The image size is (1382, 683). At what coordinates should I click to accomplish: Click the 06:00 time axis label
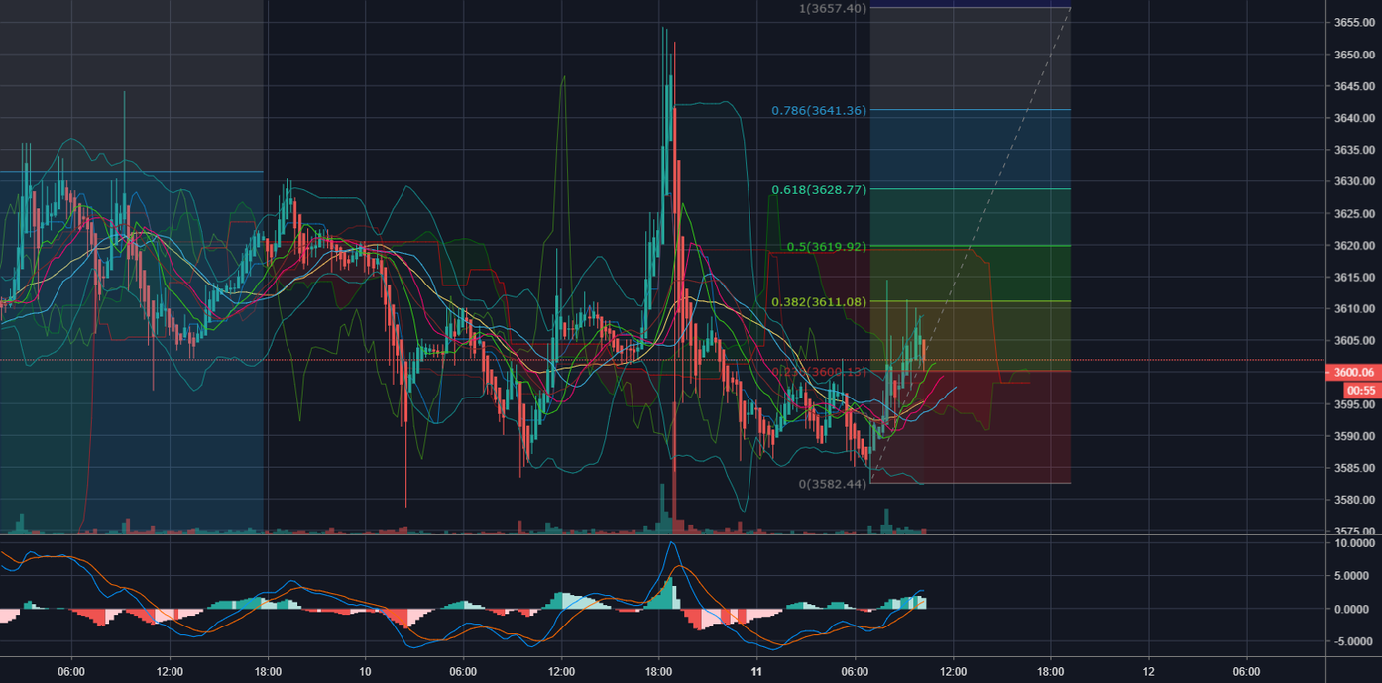(73, 670)
